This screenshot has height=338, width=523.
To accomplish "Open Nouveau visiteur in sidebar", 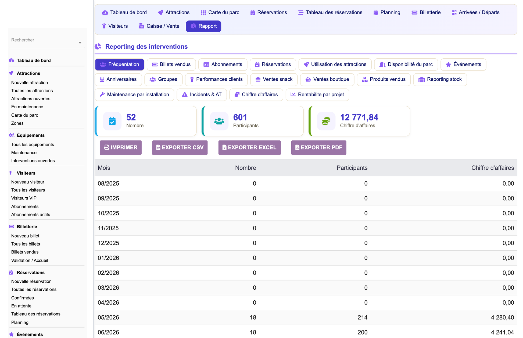I will (x=28, y=182).
